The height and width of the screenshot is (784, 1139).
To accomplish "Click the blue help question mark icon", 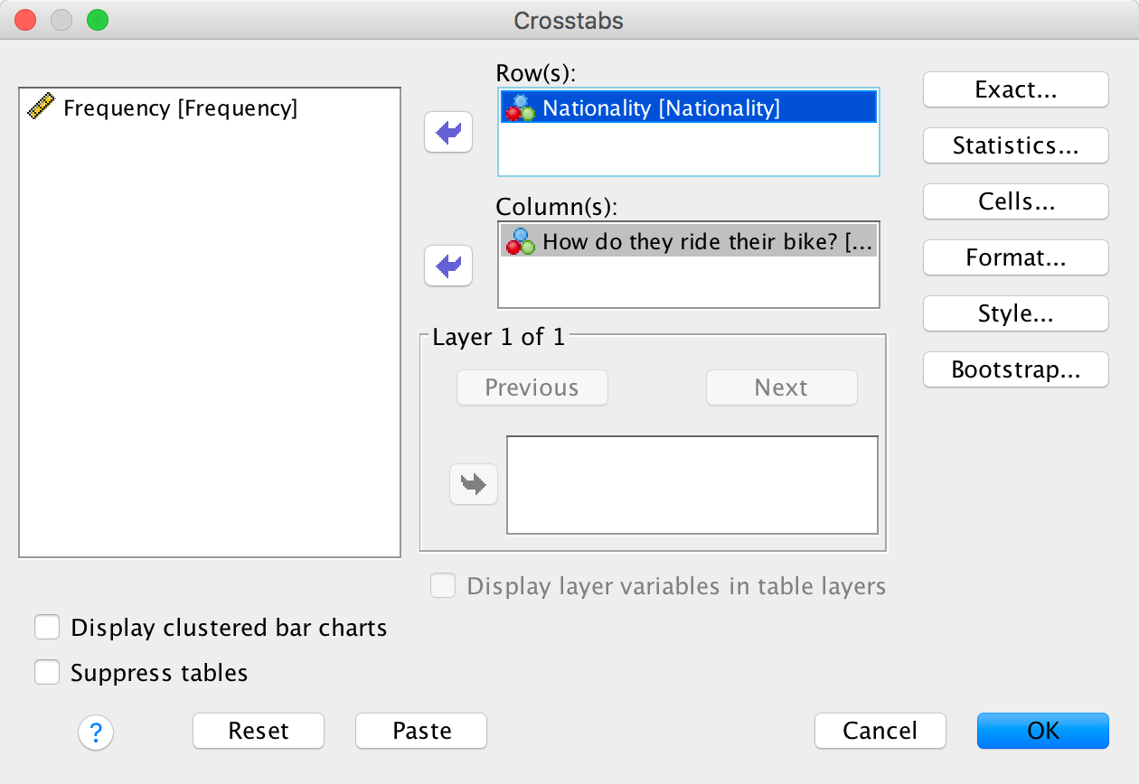I will point(96,732).
